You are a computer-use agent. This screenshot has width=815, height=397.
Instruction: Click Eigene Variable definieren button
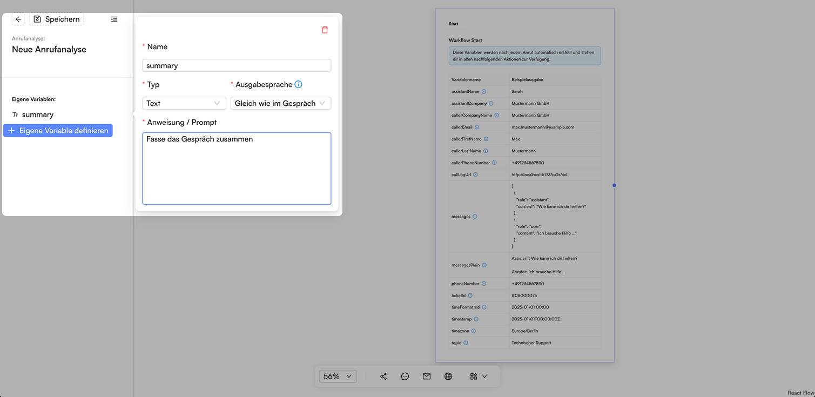(58, 131)
